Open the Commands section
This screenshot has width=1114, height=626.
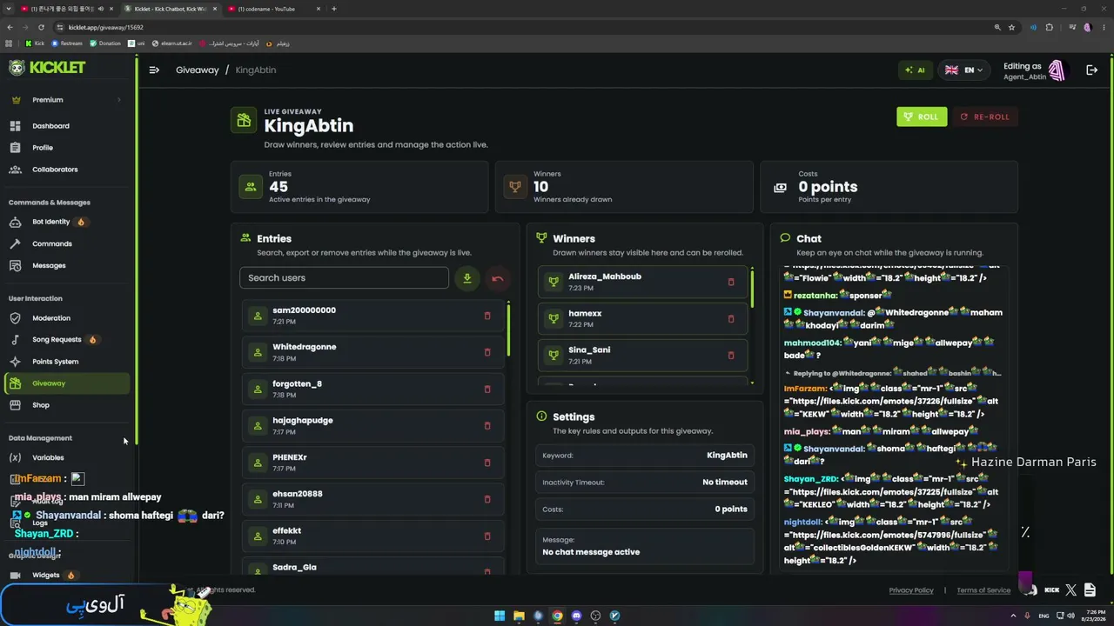pyautogui.click(x=52, y=243)
